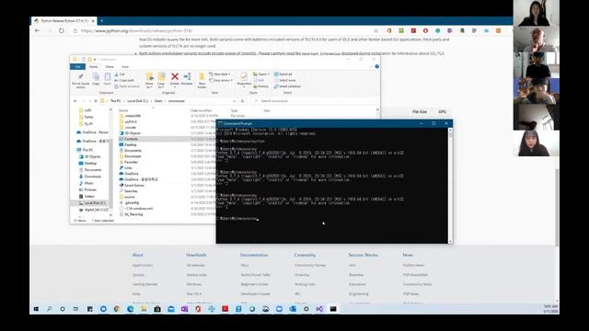589x331 pixels.
Task: Click History in the Open group
Action: 260,86
